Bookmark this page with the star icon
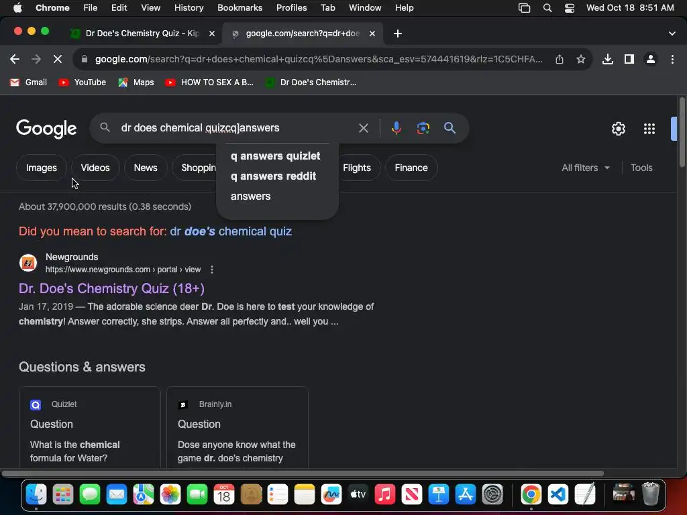This screenshot has height=515, width=687. point(580,59)
